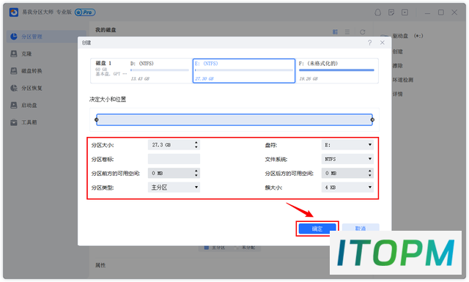Viewport: 469px width, 282px height.
Task: Click the right handle of size slider
Action: [x=372, y=119]
